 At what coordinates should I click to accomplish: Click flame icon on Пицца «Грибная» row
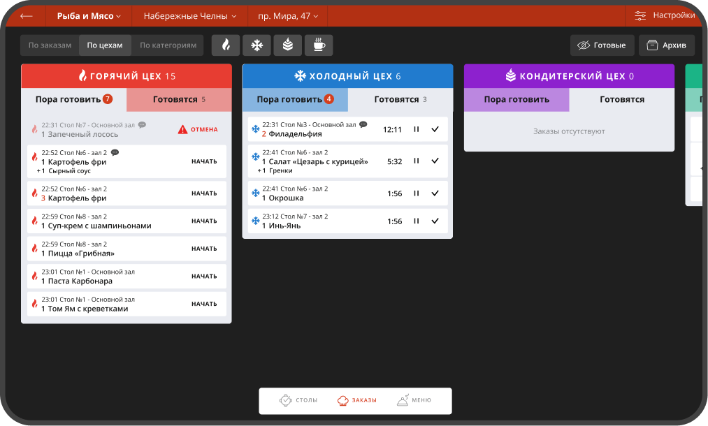coord(34,248)
